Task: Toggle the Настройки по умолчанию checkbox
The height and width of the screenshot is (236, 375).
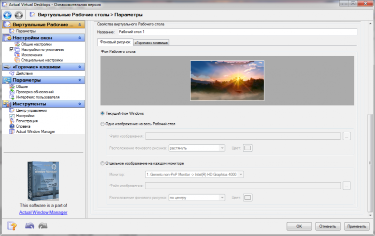Action: coord(11,49)
